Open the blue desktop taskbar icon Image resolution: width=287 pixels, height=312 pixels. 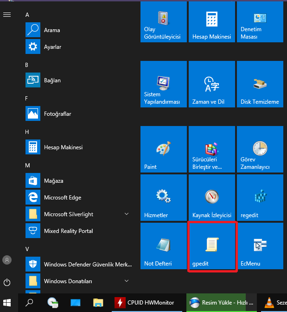click(76, 303)
